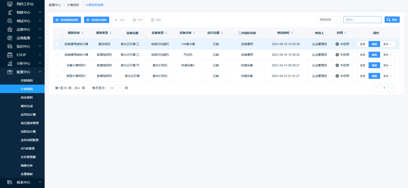Click in the 请输入 search input field

[x=362, y=20]
